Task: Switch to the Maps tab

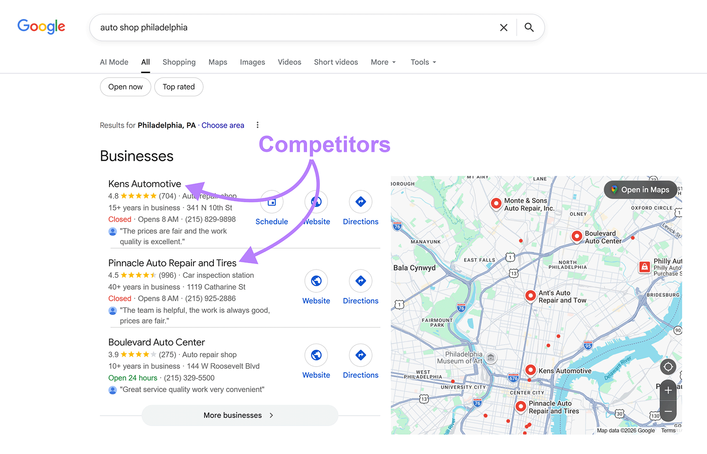Action: click(217, 62)
